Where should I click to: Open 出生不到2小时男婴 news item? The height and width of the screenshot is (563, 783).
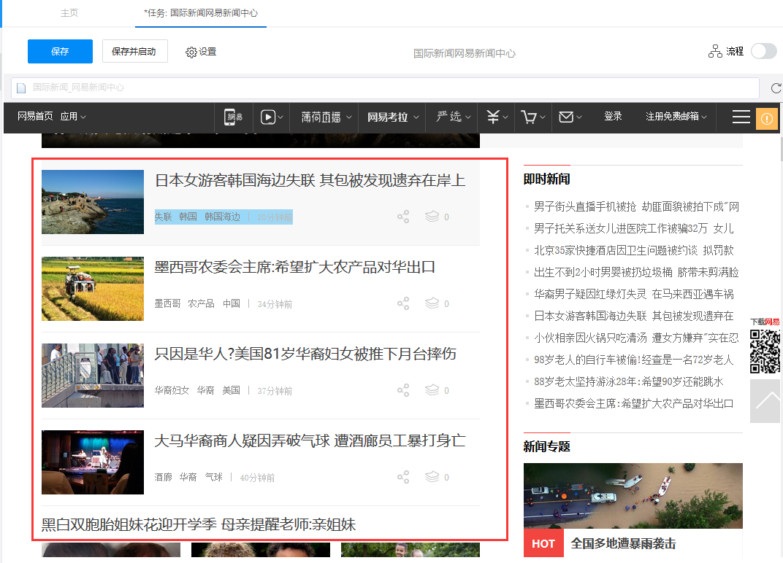tap(636, 273)
